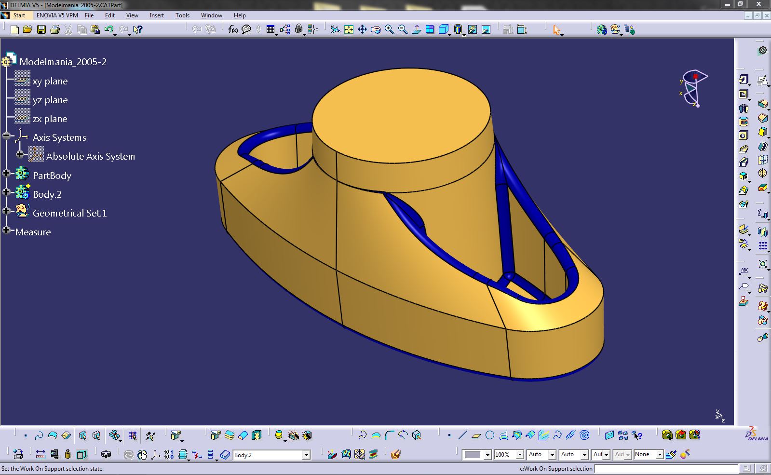Open the first Auto line-thickness dropdown

click(x=552, y=455)
